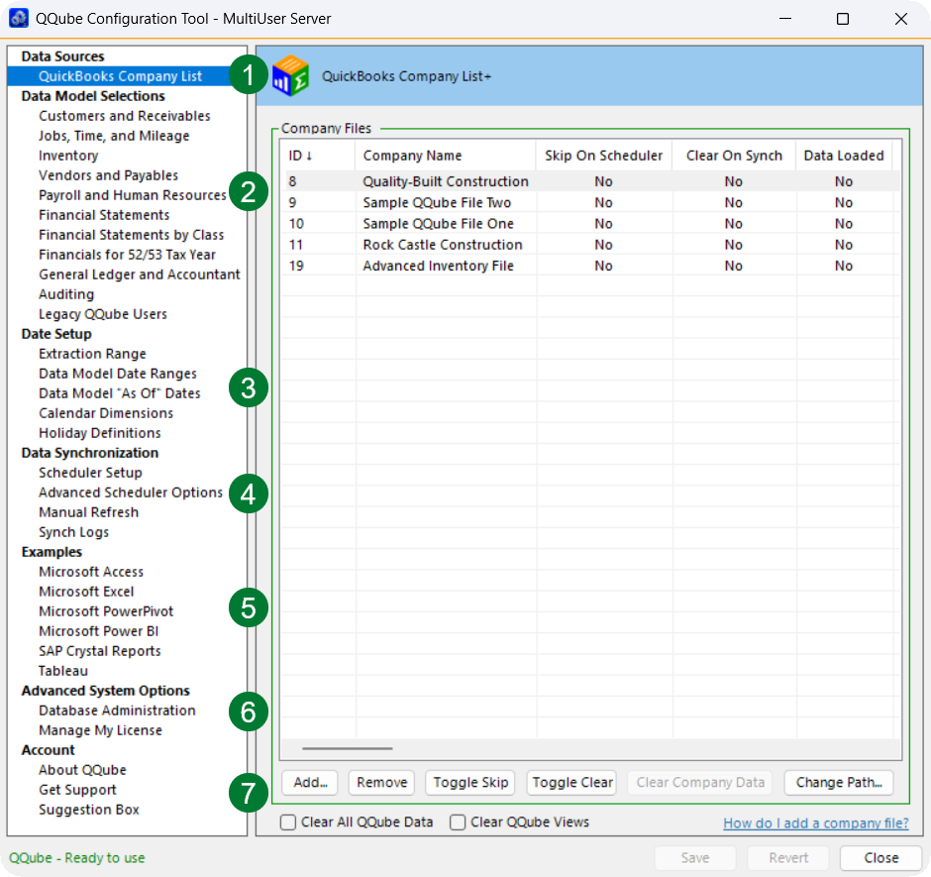Open Jobs, Time, and Mileage

tap(114, 136)
